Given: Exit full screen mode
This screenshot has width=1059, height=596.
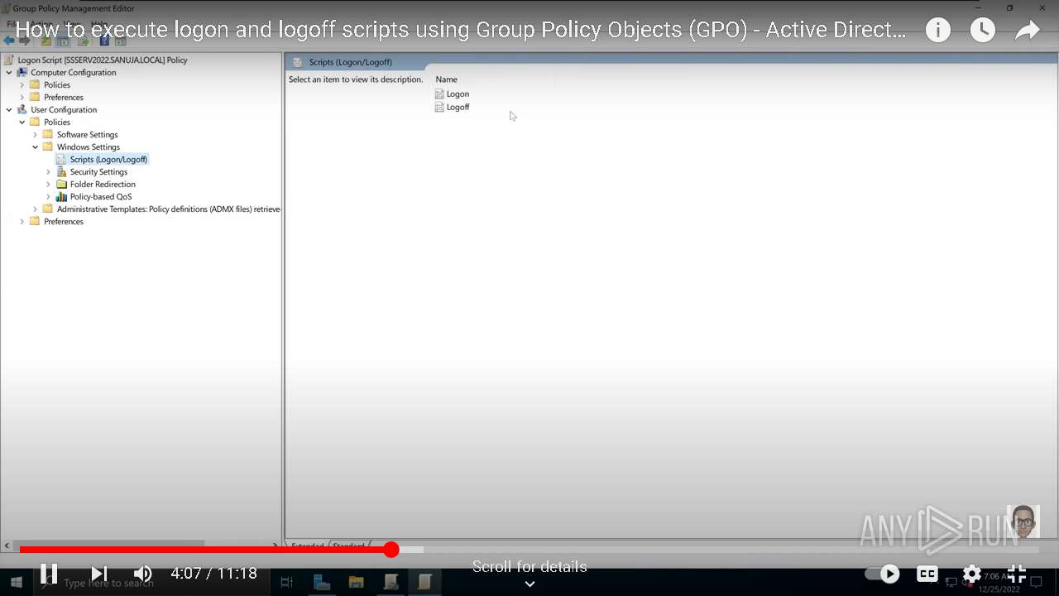Looking at the screenshot, I should coord(1017,573).
